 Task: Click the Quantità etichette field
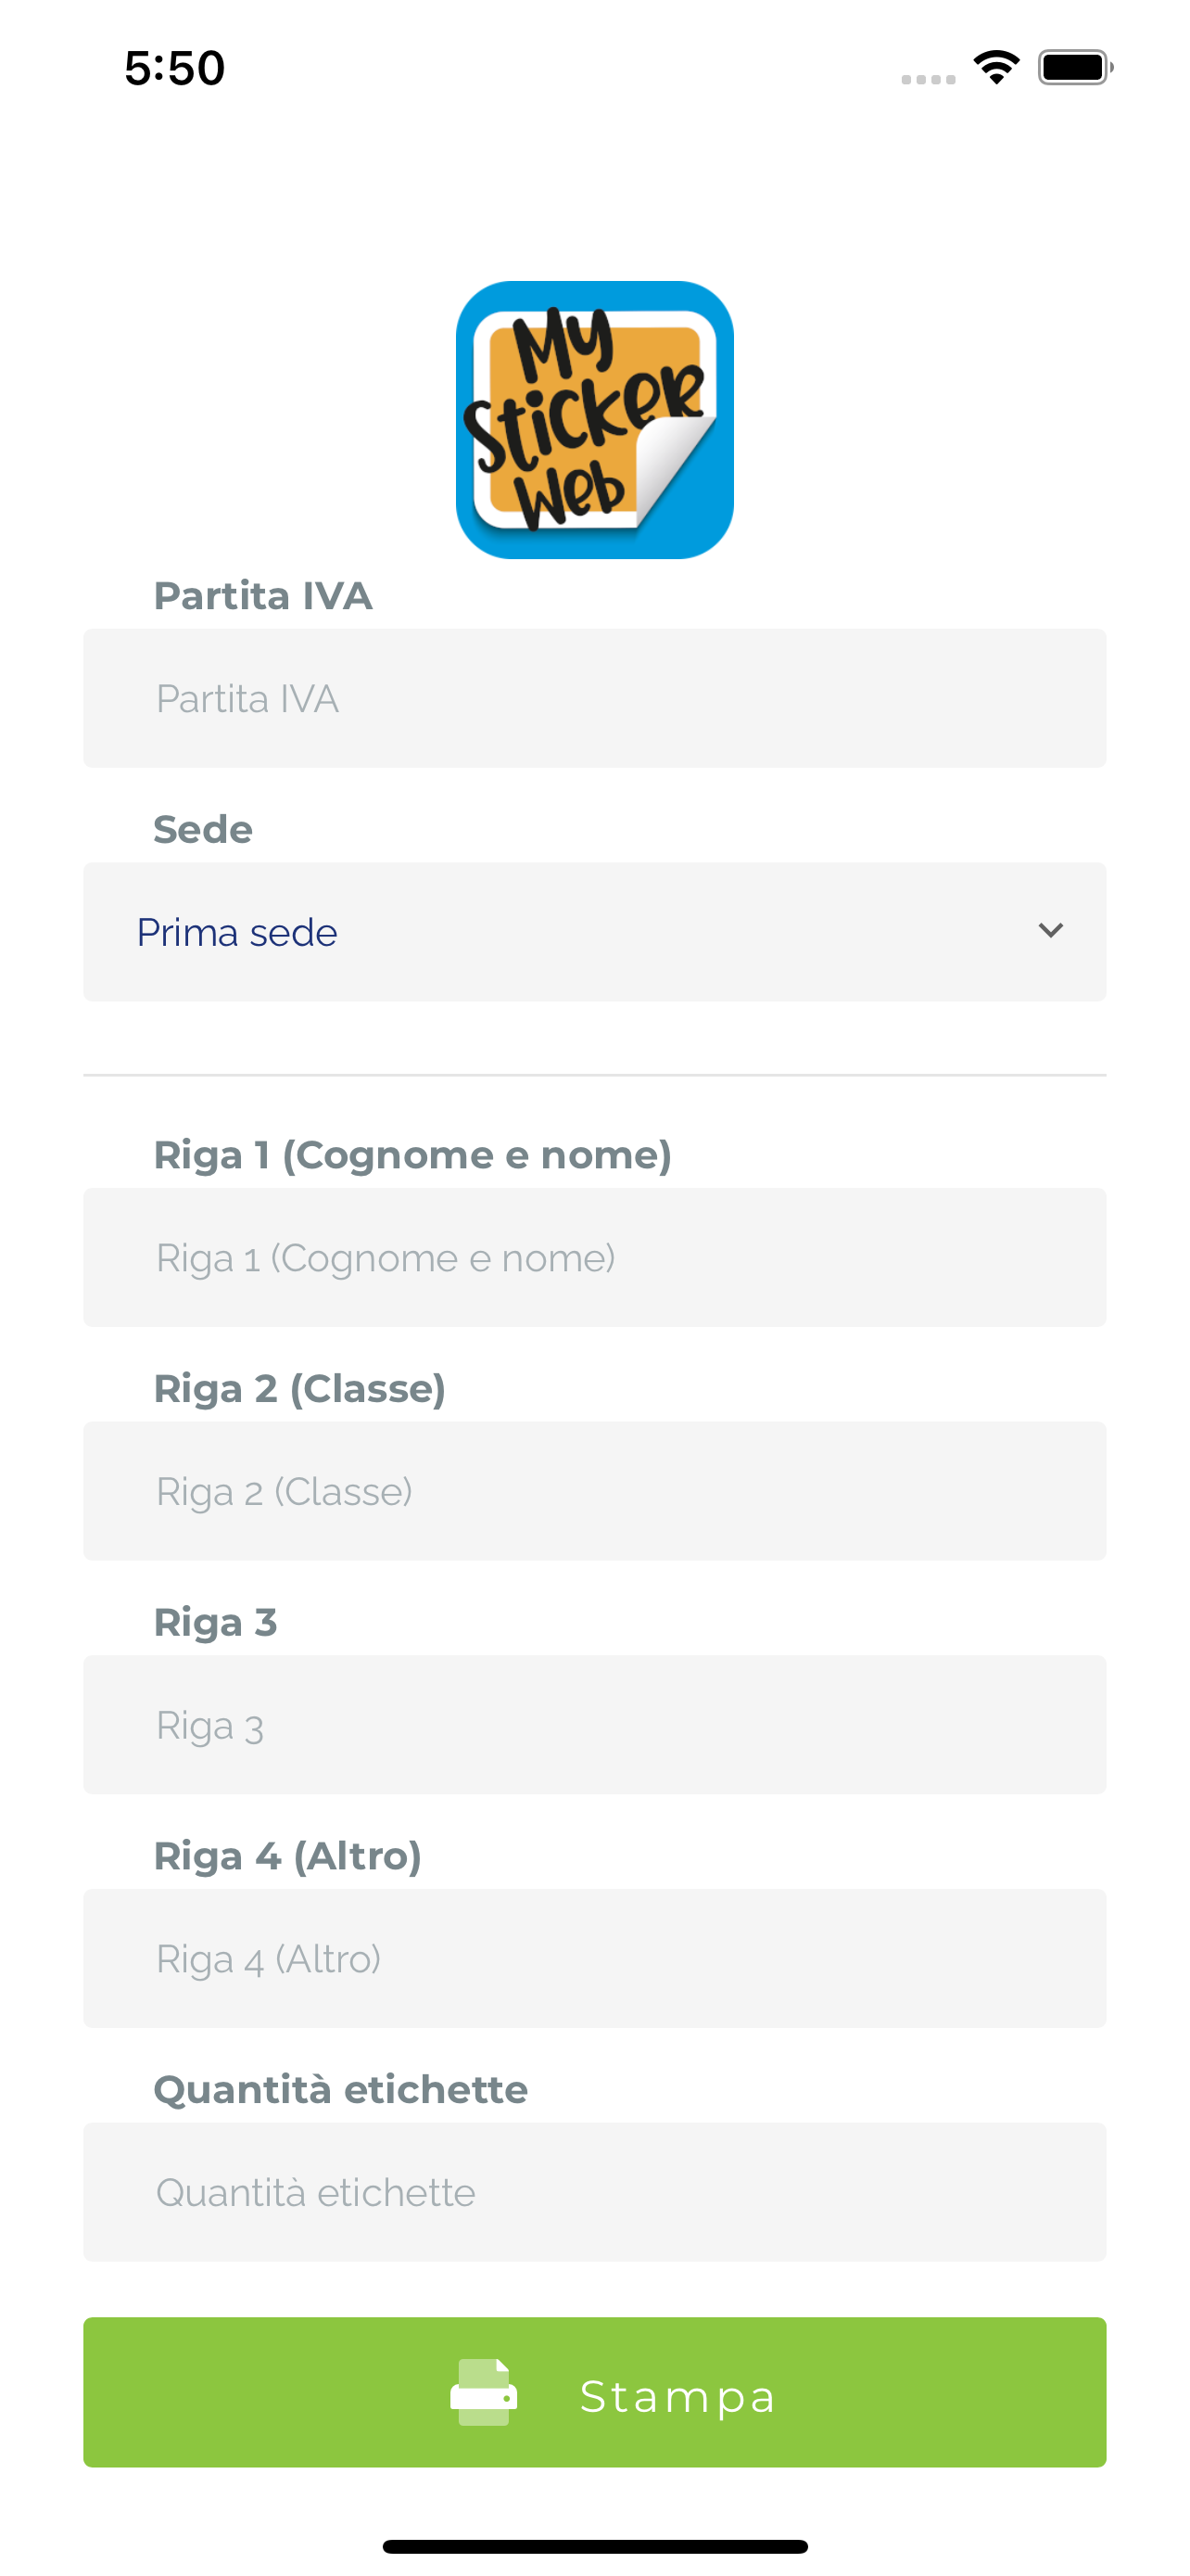coord(594,2192)
